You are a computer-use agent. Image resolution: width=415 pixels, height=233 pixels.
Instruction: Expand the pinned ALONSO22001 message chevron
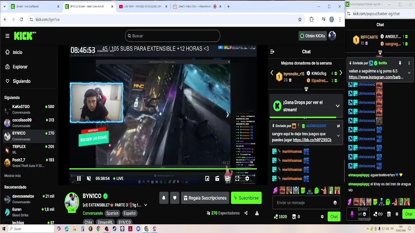[x=338, y=136]
